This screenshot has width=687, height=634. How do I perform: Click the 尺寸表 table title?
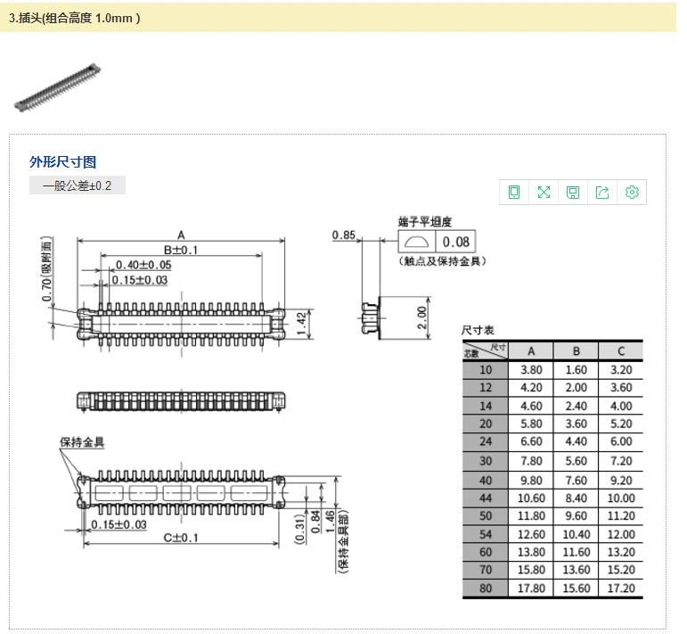coord(478,330)
